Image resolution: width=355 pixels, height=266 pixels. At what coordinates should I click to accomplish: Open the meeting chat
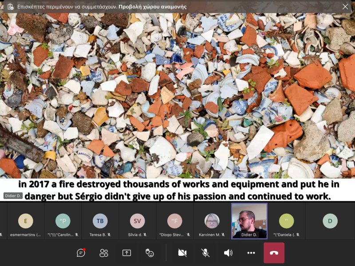(81, 253)
